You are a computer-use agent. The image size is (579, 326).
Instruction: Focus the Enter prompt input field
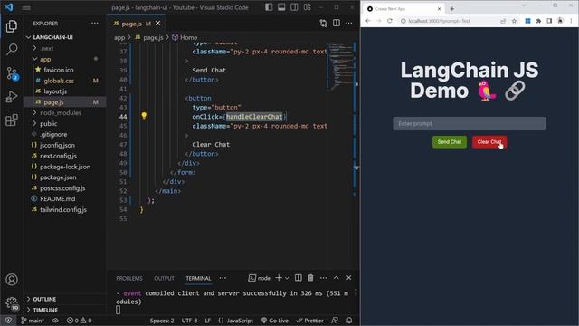pos(470,123)
